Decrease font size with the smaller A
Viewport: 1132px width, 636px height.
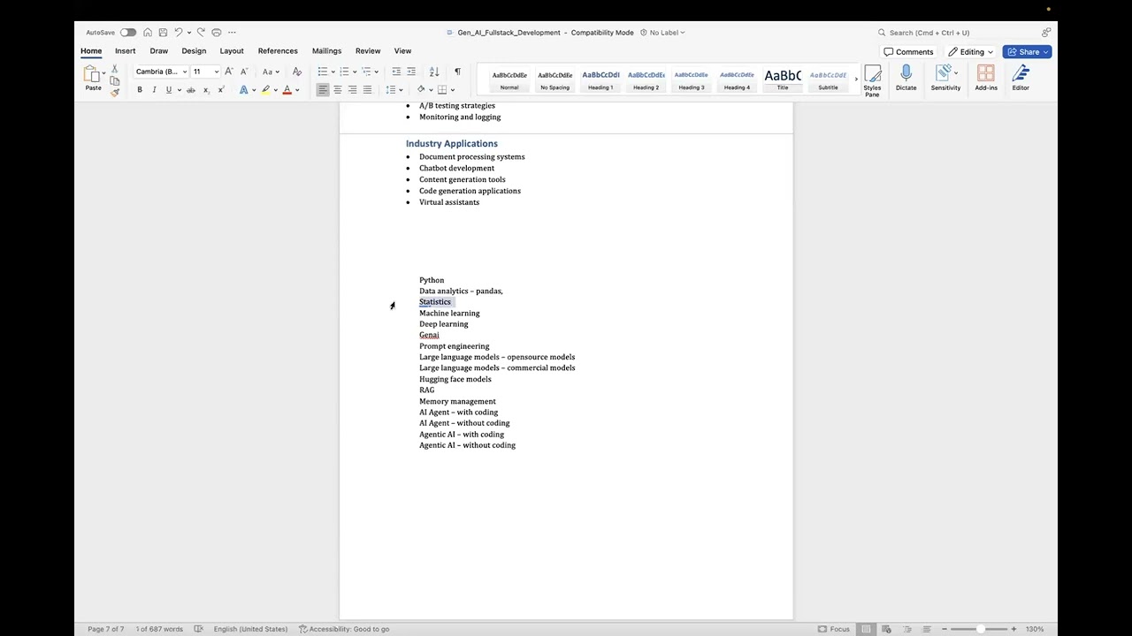click(244, 72)
